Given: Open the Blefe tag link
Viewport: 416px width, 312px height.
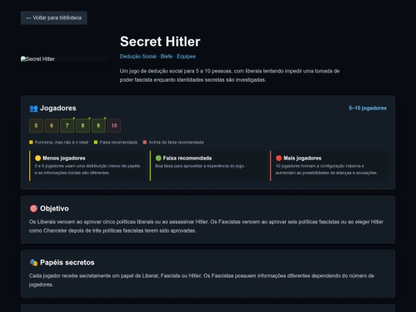Looking at the screenshot, I should pyautogui.click(x=166, y=56).
